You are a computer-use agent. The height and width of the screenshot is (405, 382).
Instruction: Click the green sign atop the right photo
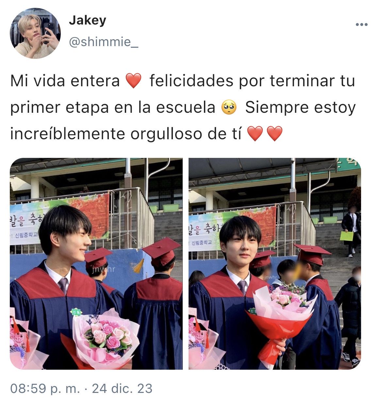(349, 164)
